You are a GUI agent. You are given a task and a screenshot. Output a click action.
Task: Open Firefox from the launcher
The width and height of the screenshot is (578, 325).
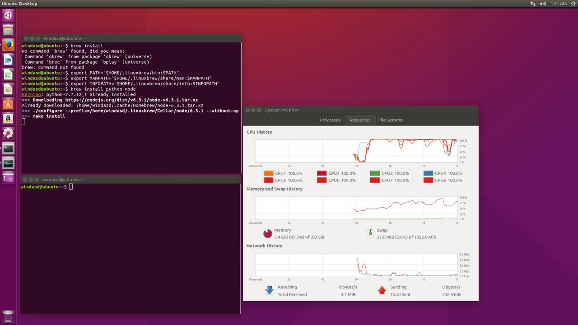8,45
